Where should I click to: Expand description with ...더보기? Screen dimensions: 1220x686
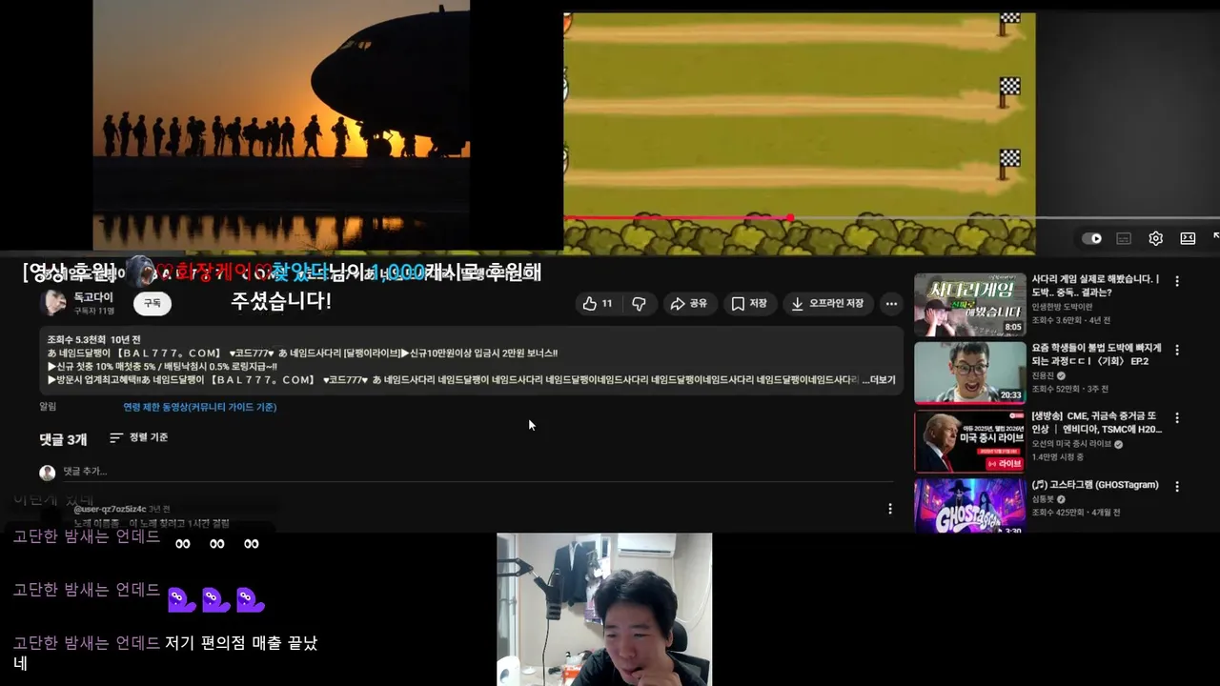(878, 379)
